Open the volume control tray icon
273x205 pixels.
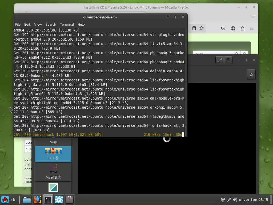pos(235,200)
